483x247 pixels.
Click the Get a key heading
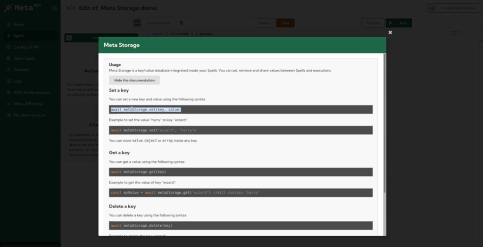[119, 153]
